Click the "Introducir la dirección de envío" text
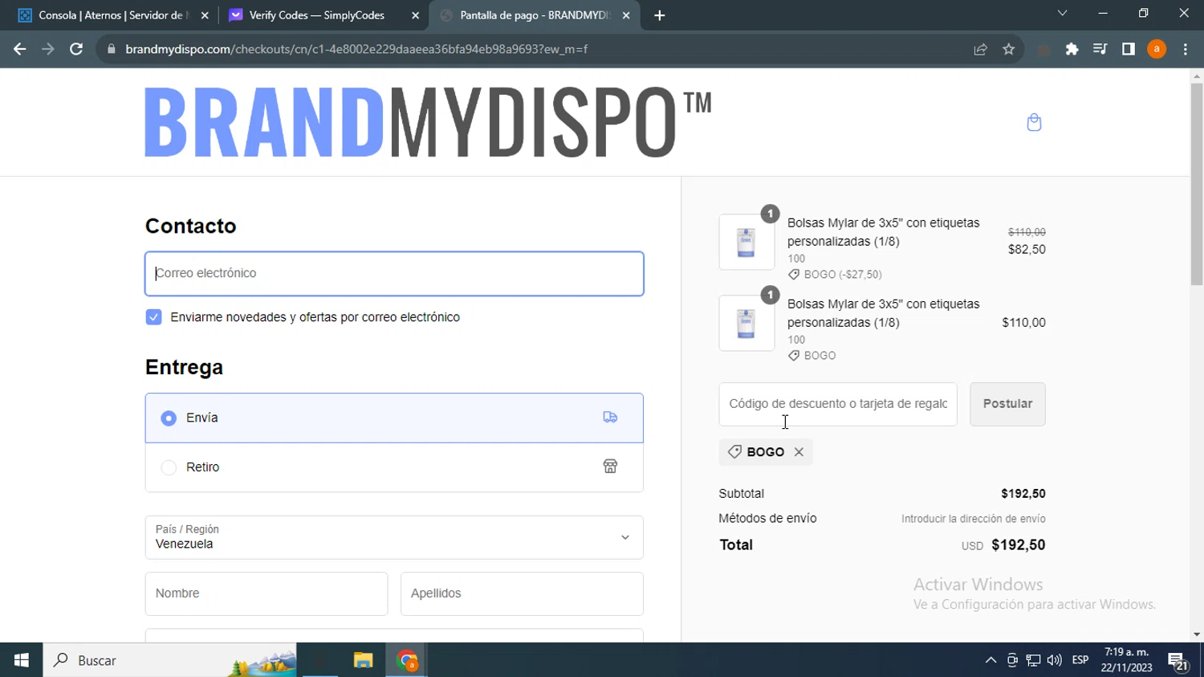This screenshot has height=677, width=1204. 973,519
